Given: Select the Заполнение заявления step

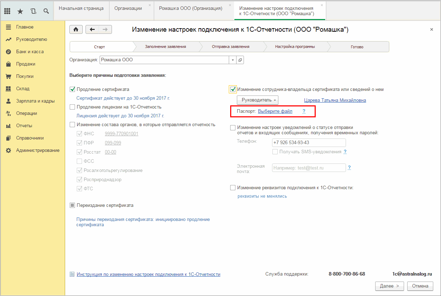Looking at the screenshot, I should (x=165, y=47).
